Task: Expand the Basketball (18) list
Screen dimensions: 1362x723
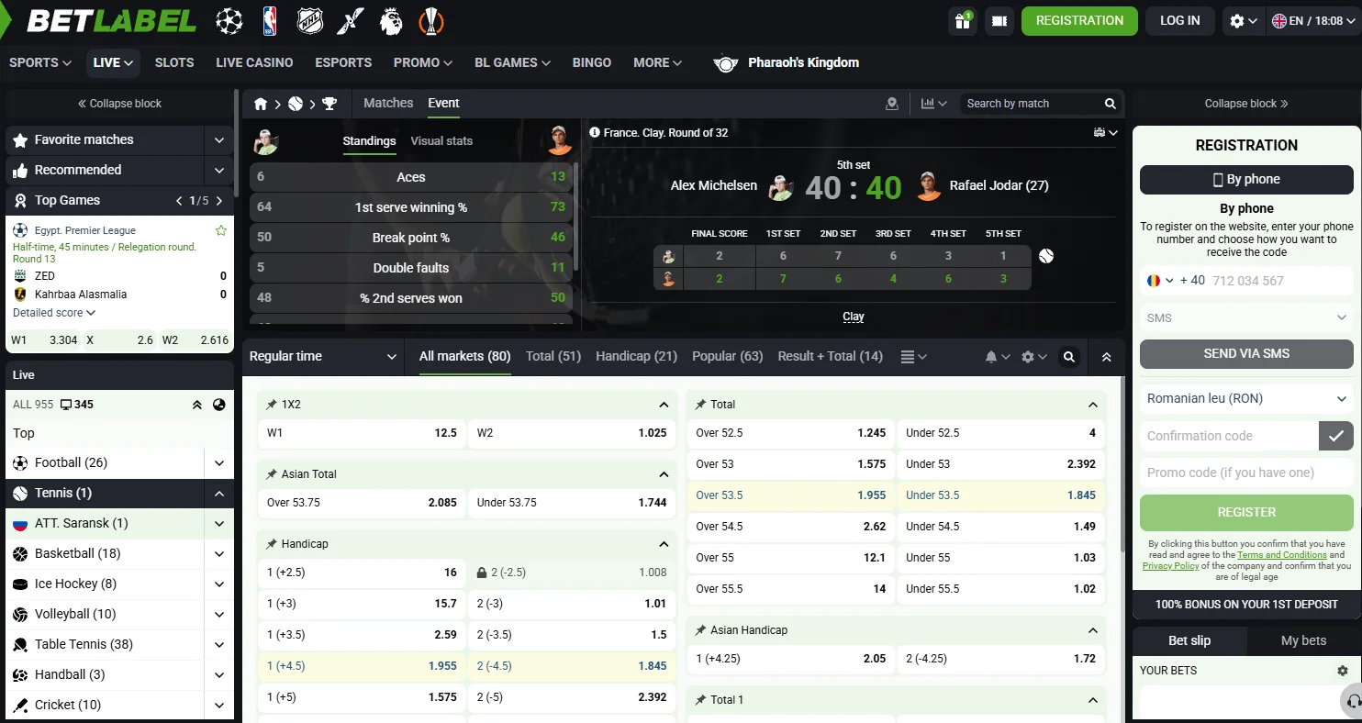Action: [219, 554]
